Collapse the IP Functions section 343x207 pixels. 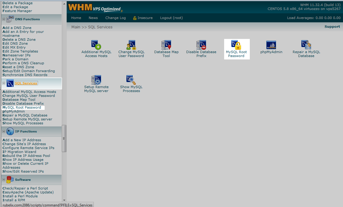4,132
